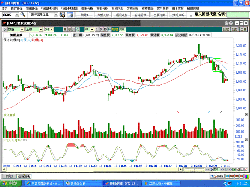Click the round back arrow icon near help
The image size is (250, 187).
pos(227,23)
